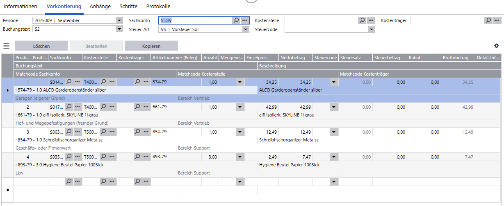
Task: Click the ellipsis button beside Sachkonto field
Action: (245, 20)
